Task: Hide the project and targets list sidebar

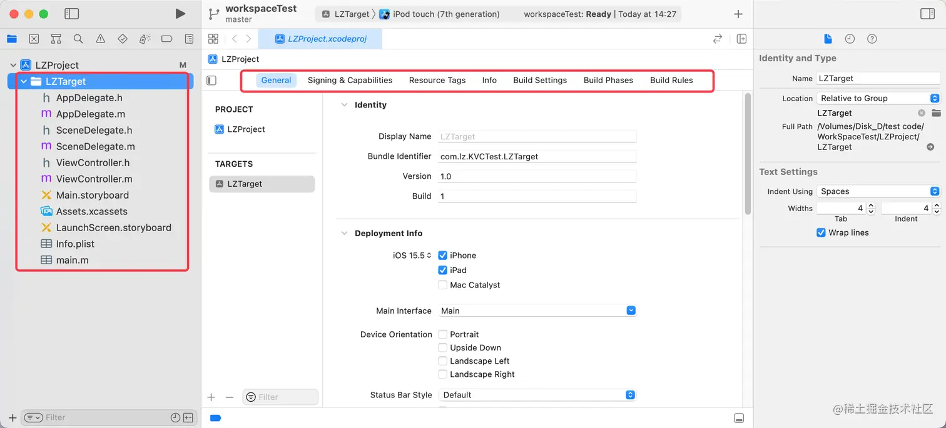Action: pos(211,81)
